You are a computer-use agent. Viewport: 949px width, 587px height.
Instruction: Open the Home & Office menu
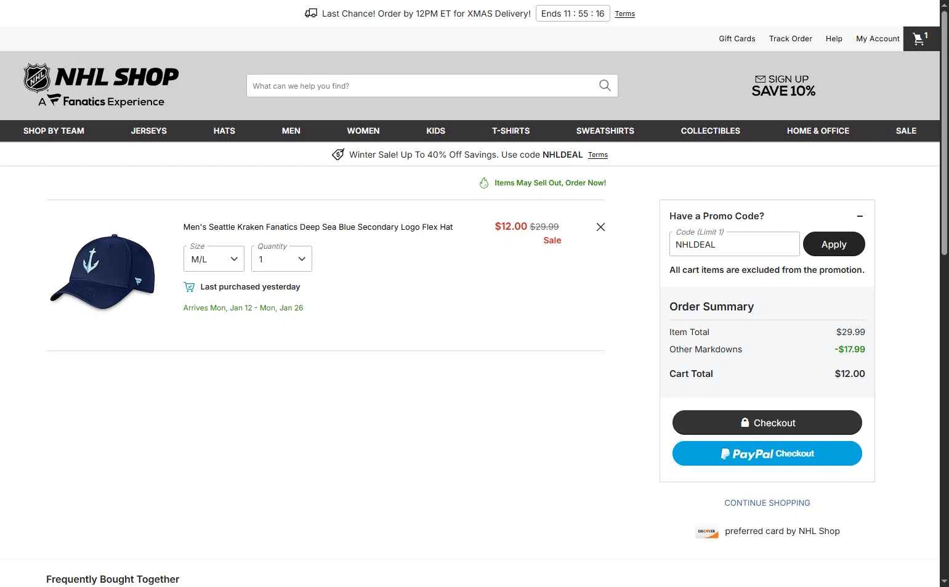click(818, 131)
